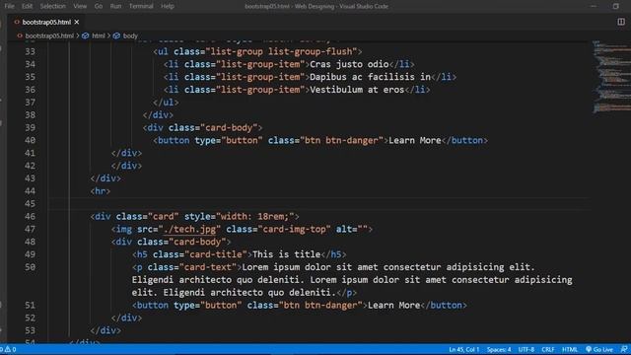Open the Selection menu
The height and width of the screenshot is (355, 631).
coord(52,6)
